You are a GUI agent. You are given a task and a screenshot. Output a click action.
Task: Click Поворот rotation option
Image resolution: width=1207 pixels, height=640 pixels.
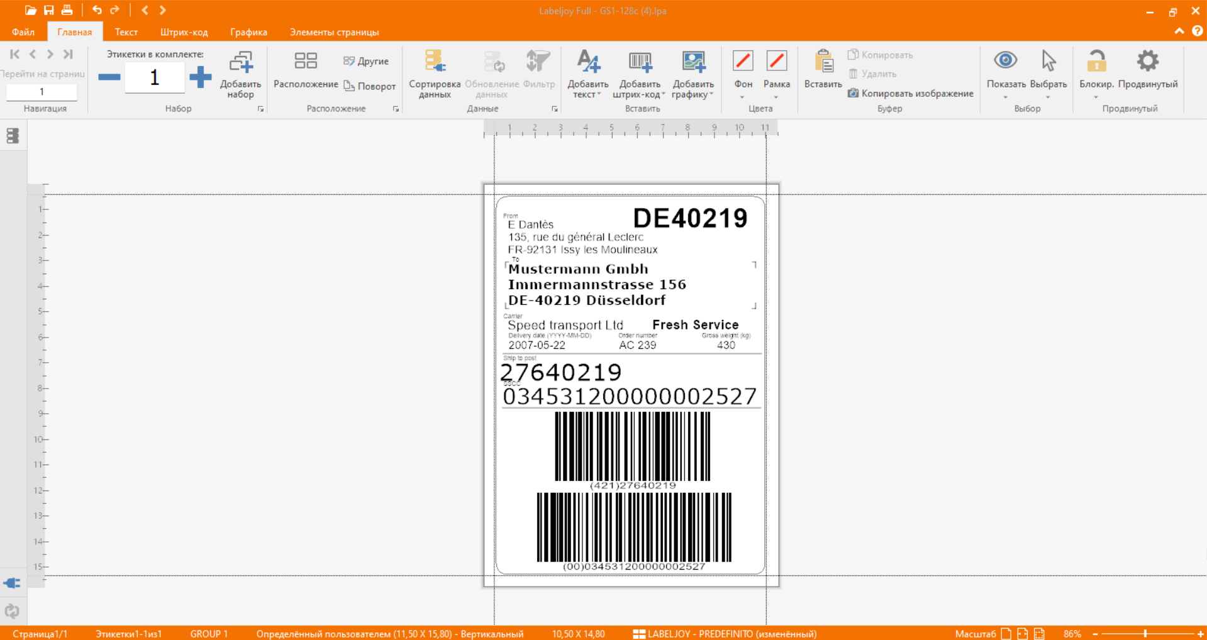tap(369, 86)
